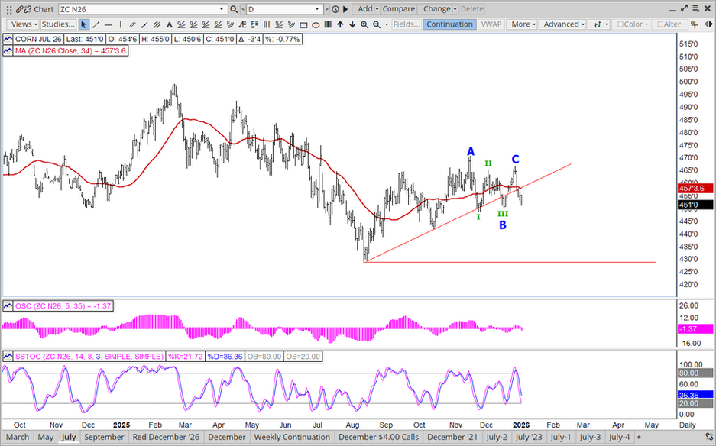Click the SSTOC legend label
The height and width of the screenshot is (446, 716).
89,356
